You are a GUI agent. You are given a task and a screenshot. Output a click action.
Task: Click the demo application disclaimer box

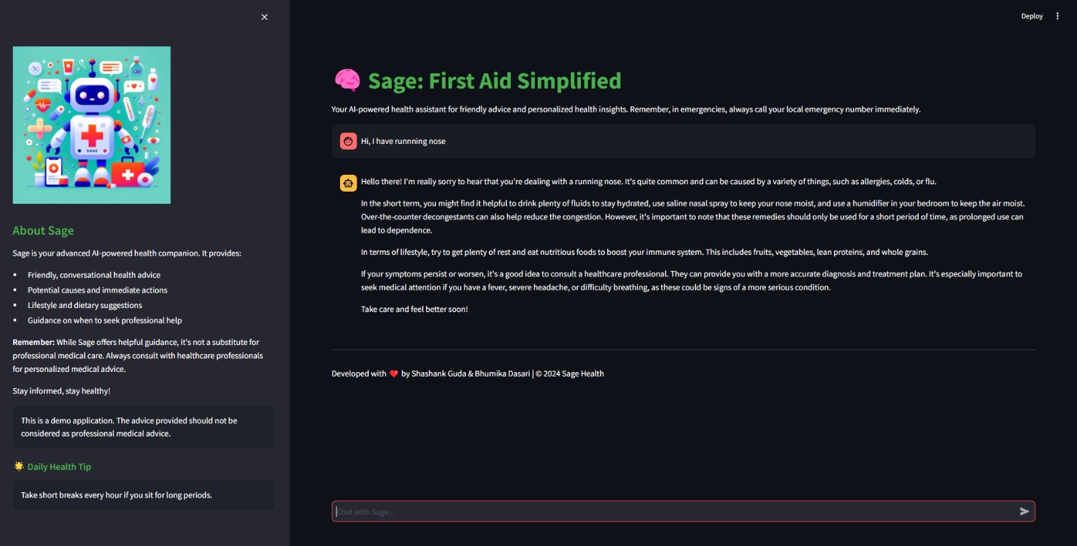point(143,427)
